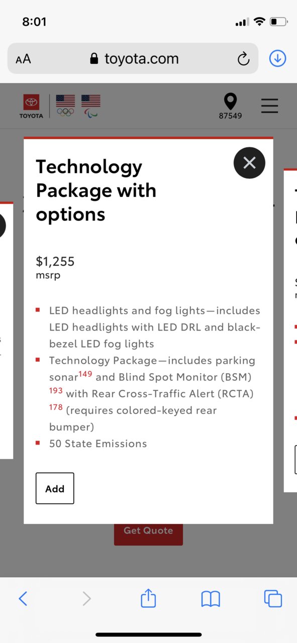This screenshot has height=643, width=297.
Task: Show open Safari tabs icon
Action: [x=273, y=598]
